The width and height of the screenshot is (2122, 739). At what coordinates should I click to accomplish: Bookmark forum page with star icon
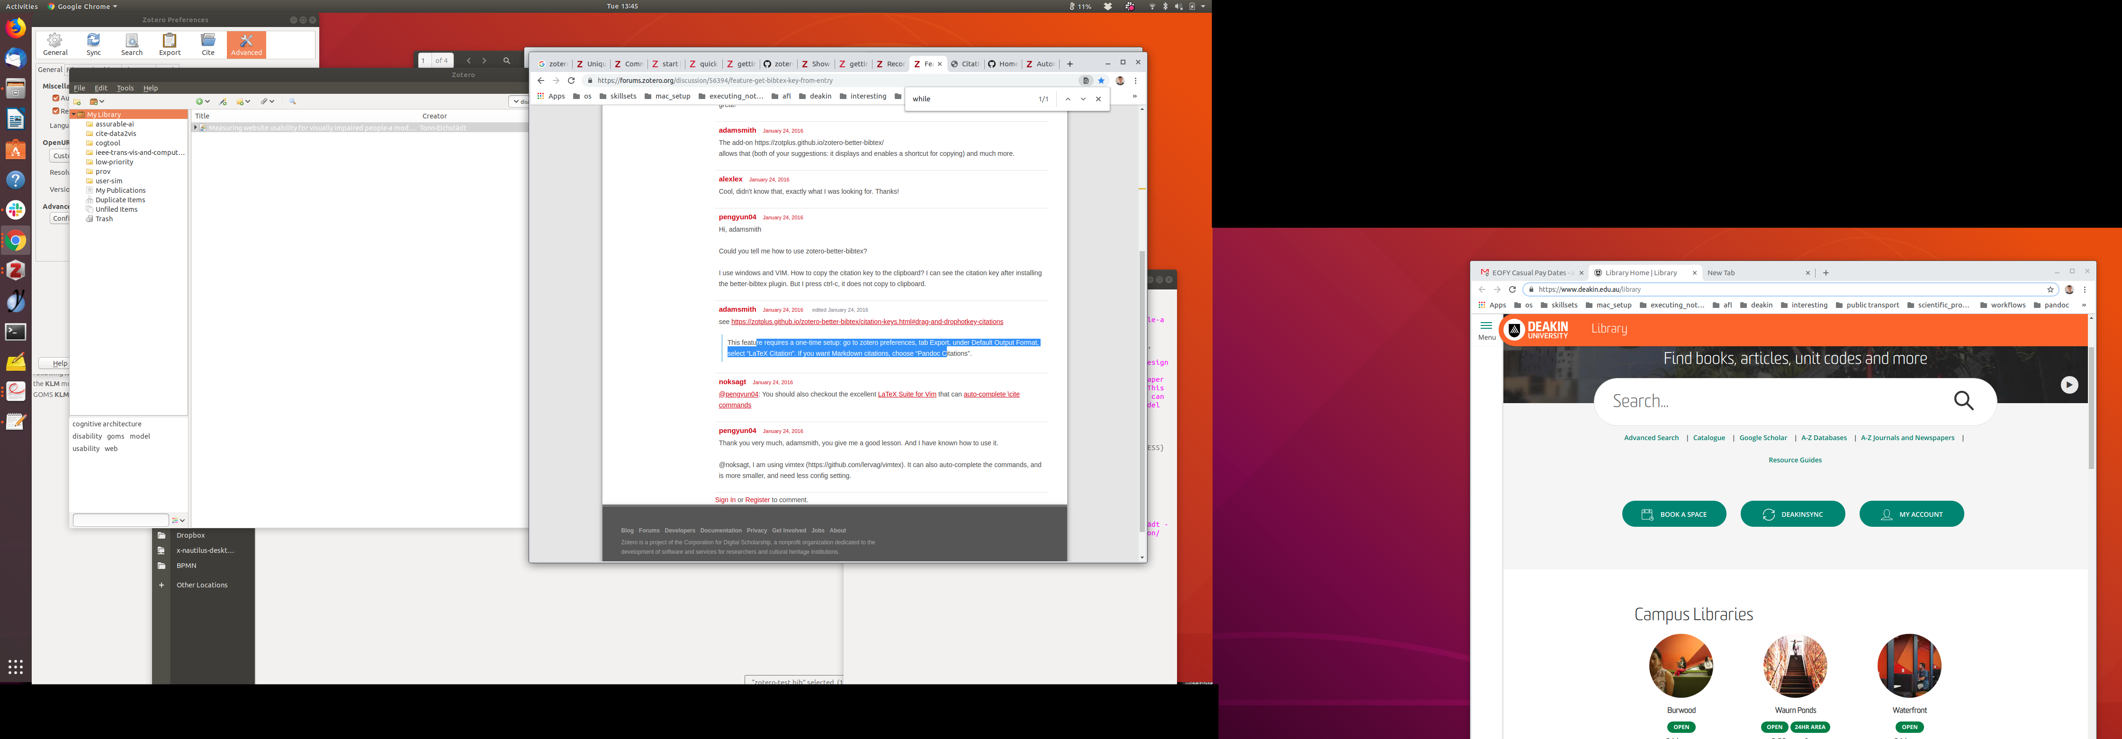click(x=1101, y=81)
